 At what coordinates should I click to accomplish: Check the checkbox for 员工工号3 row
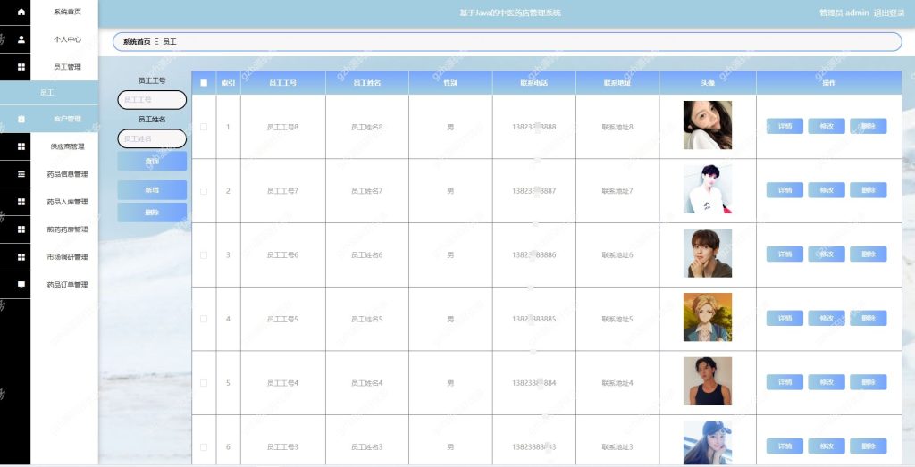[204, 447]
